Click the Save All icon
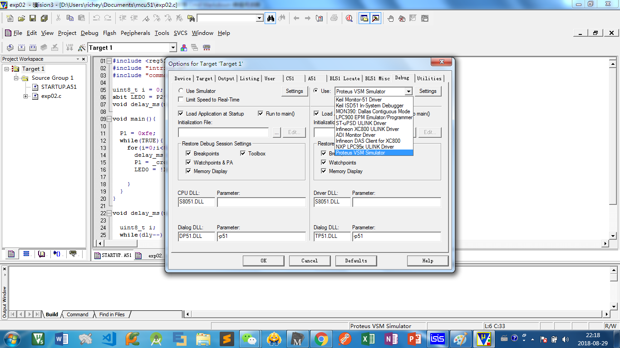620x348 pixels. (44, 19)
